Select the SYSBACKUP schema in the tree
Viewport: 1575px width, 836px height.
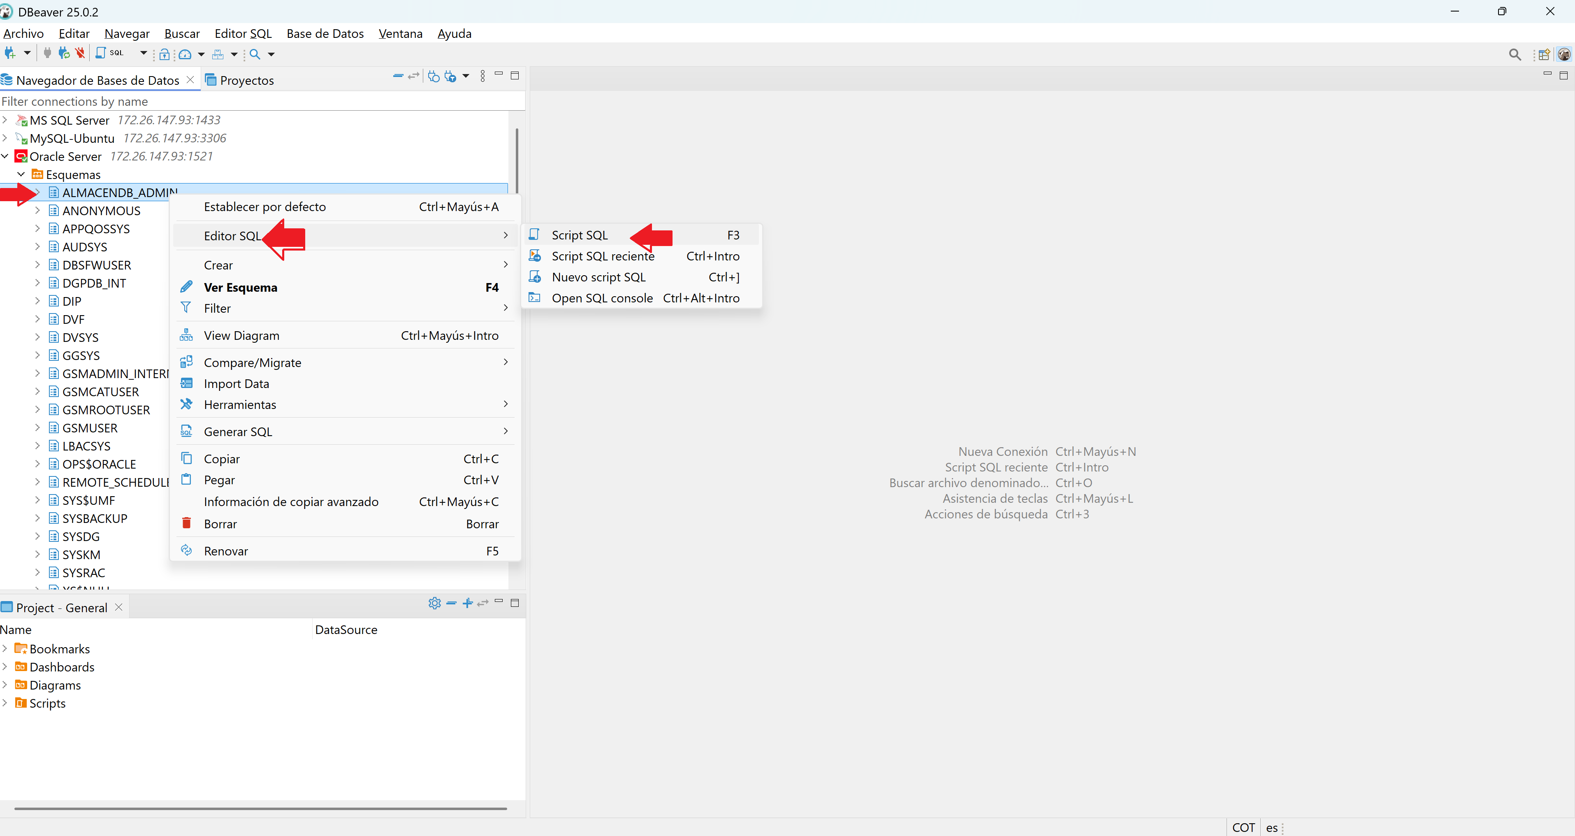(x=95, y=518)
